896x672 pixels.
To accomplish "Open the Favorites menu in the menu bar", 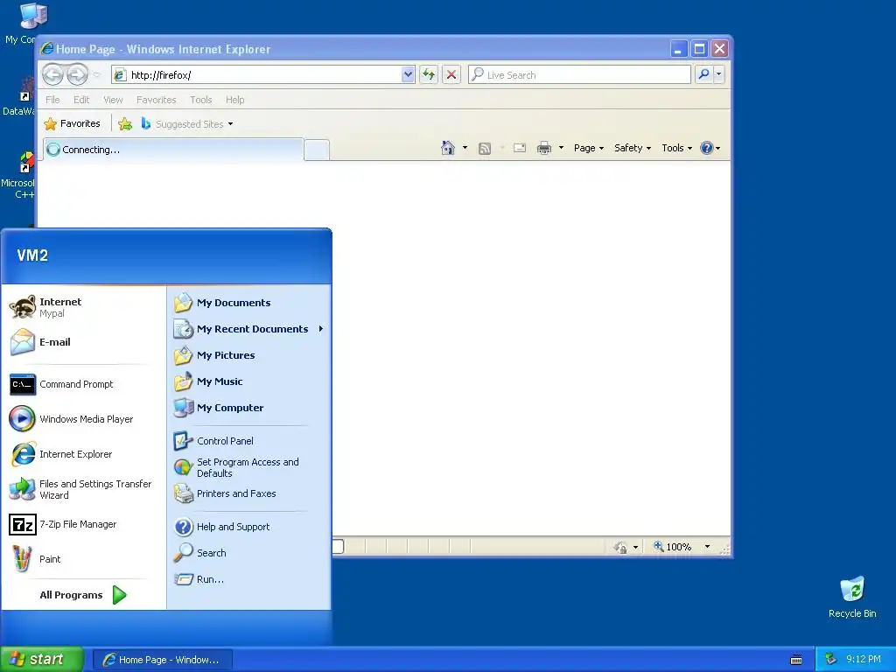I will point(156,100).
